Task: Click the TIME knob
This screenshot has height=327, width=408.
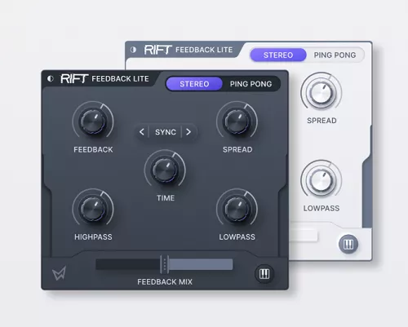Action: pyautogui.click(x=165, y=170)
